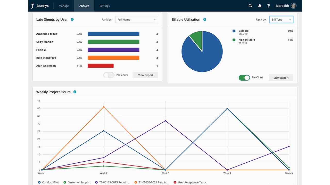The width and height of the screenshot is (330, 185).
Task: Open the Full Name rank-by dropdown
Action: coord(137,20)
